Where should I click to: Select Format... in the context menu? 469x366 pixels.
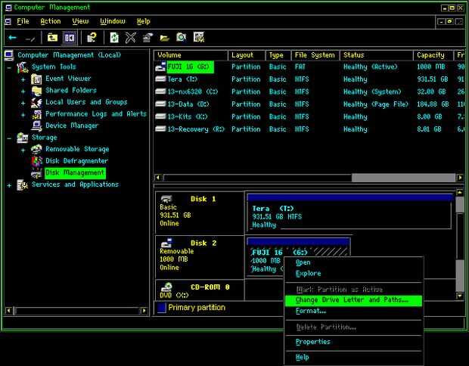click(311, 311)
